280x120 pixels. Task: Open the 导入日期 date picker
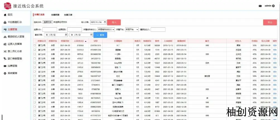[98, 22]
